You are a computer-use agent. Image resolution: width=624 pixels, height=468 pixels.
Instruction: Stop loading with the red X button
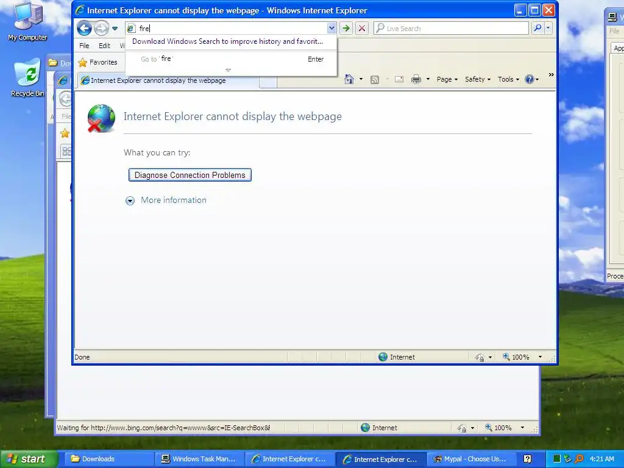point(362,28)
